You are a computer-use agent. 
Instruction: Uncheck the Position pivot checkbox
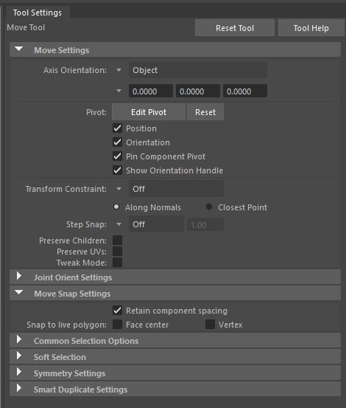pyautogui.click(x=117, y=128)
